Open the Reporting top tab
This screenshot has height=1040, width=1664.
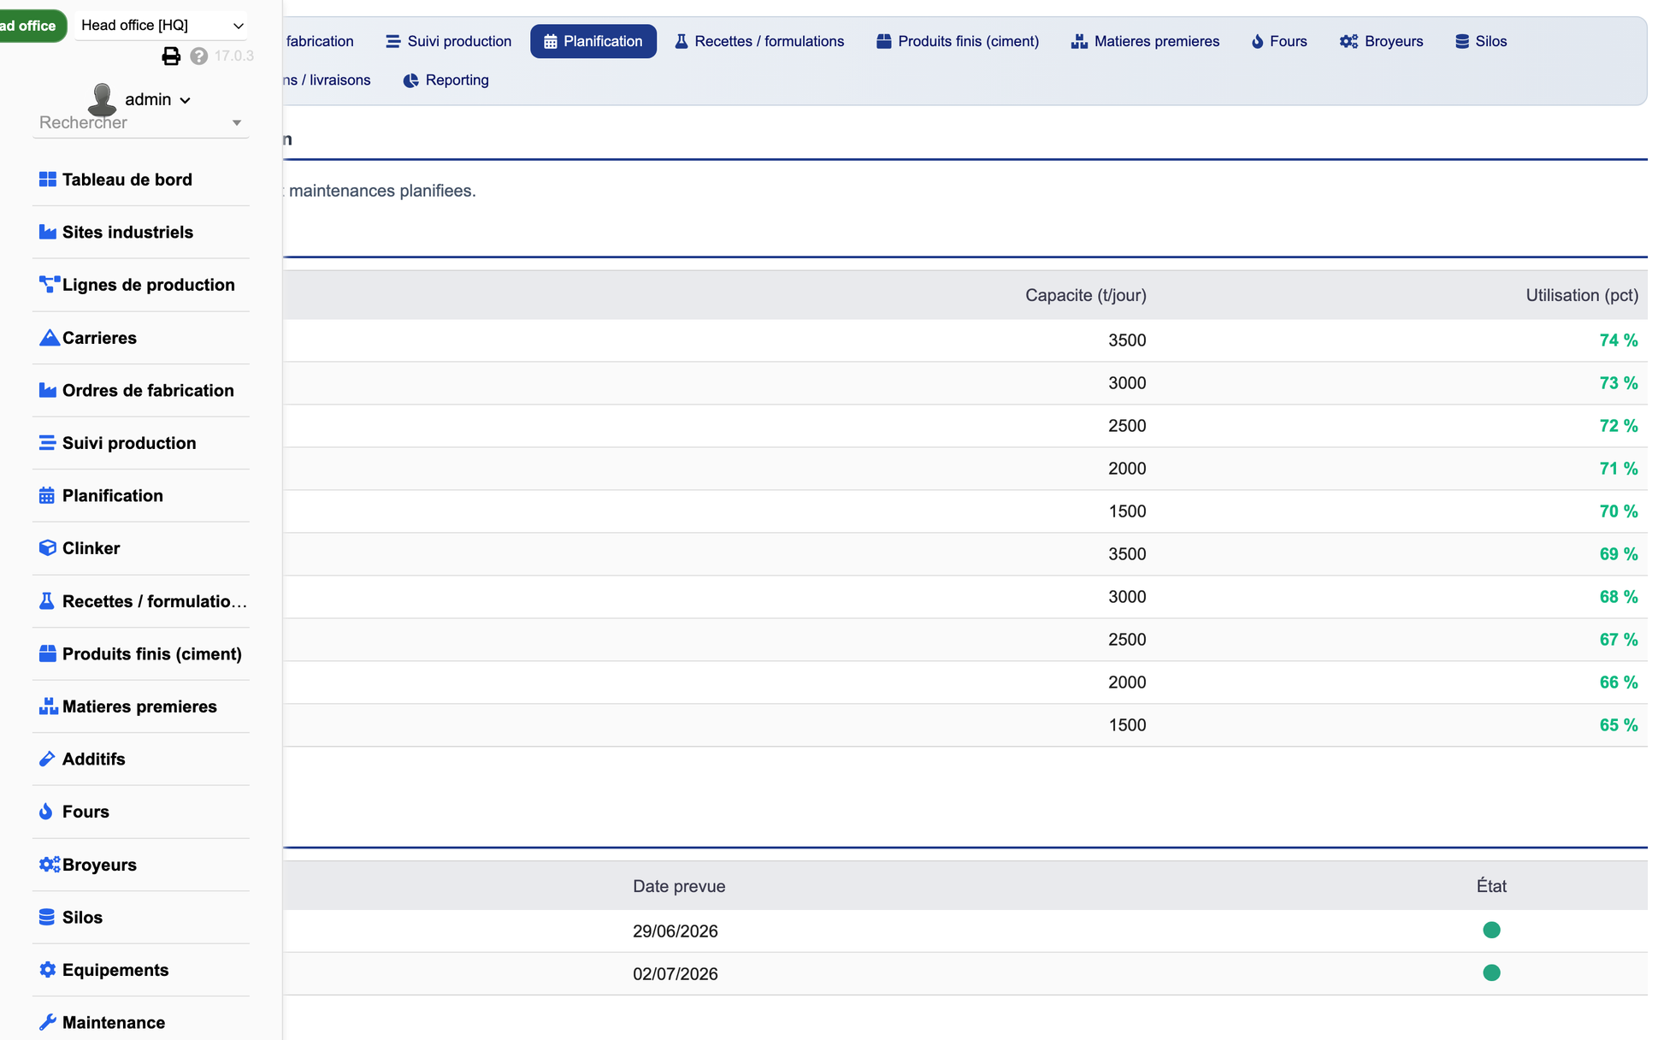click(446, 80)
